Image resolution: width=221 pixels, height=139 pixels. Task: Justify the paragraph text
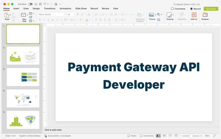pyautogui.click(x=109, y=20)
